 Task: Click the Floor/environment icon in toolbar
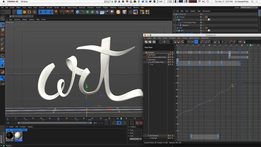(x=102, y=12)
